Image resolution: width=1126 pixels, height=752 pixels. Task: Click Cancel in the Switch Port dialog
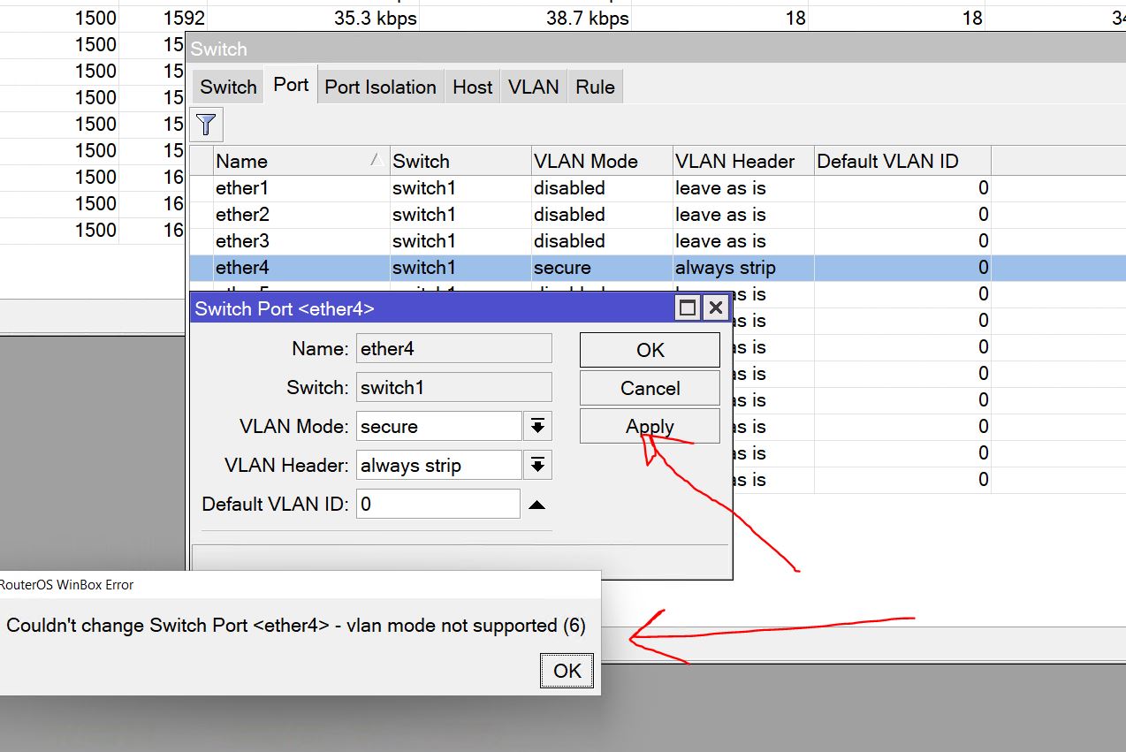click(650, 388)
